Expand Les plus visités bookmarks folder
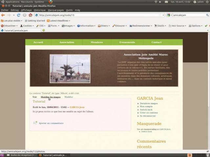This screenshot has width=210, height=157. pyautogui.click(x=12, y=21)
